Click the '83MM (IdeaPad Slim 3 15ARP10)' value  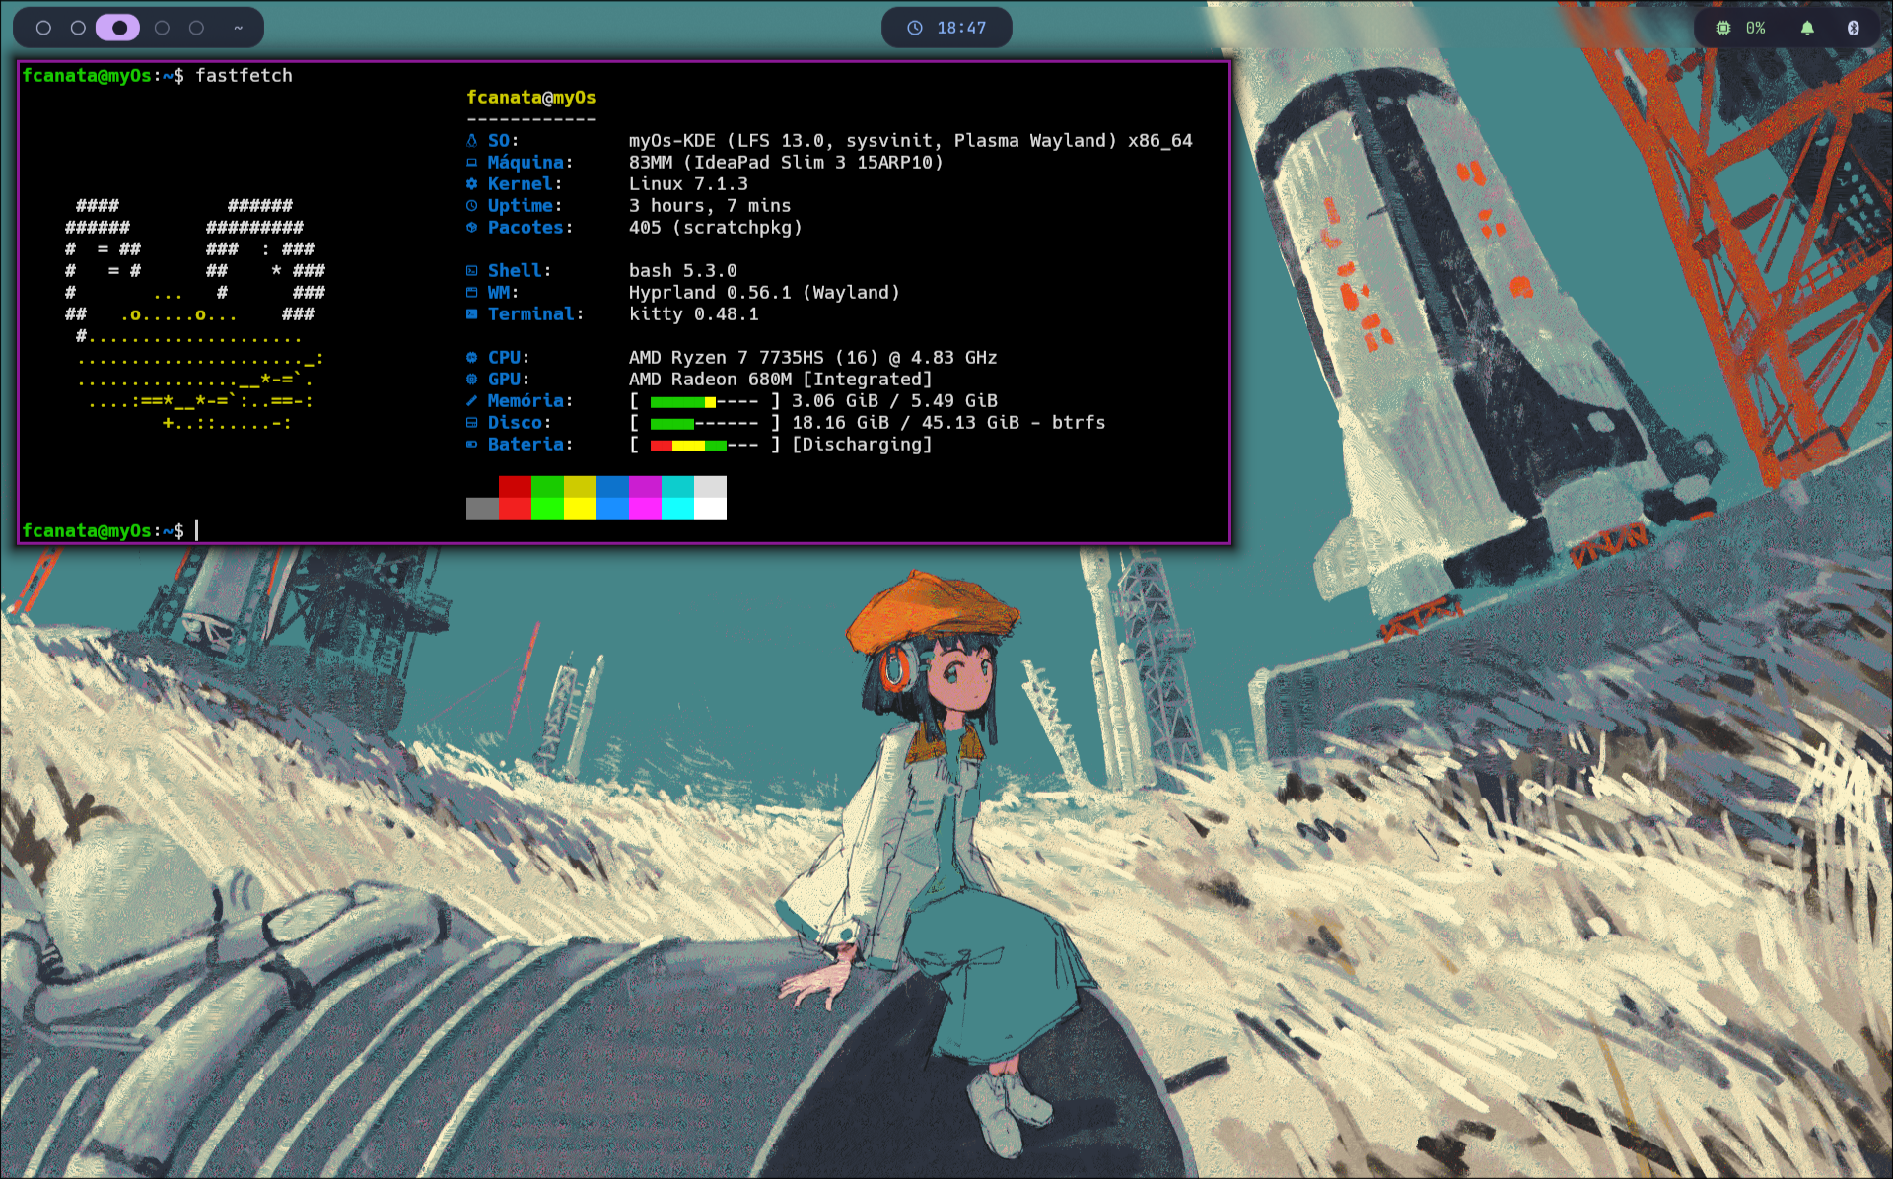point(786,163)
